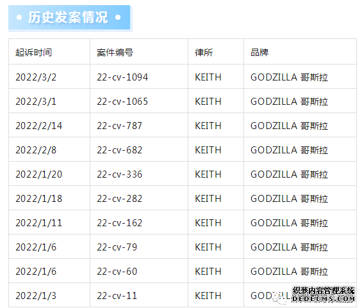The width and height of the screenshot is (362, 308).
Task: Click the 历史发案情况 header banner
Action: [x=70, y=18]
